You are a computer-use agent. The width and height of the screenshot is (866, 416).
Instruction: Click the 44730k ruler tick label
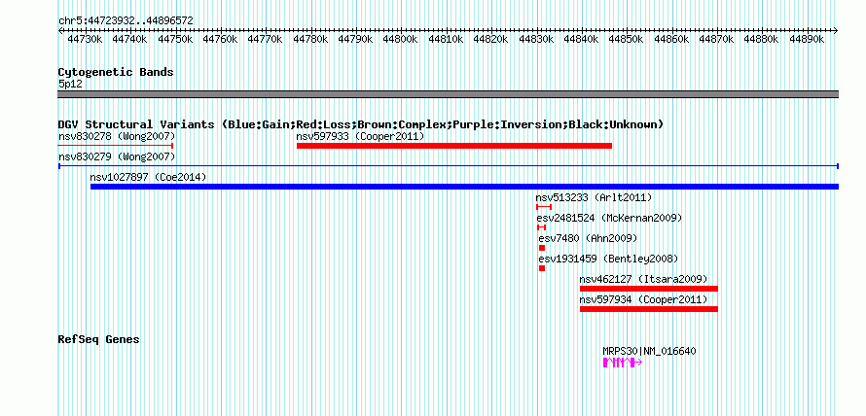[x=85, y=39]
